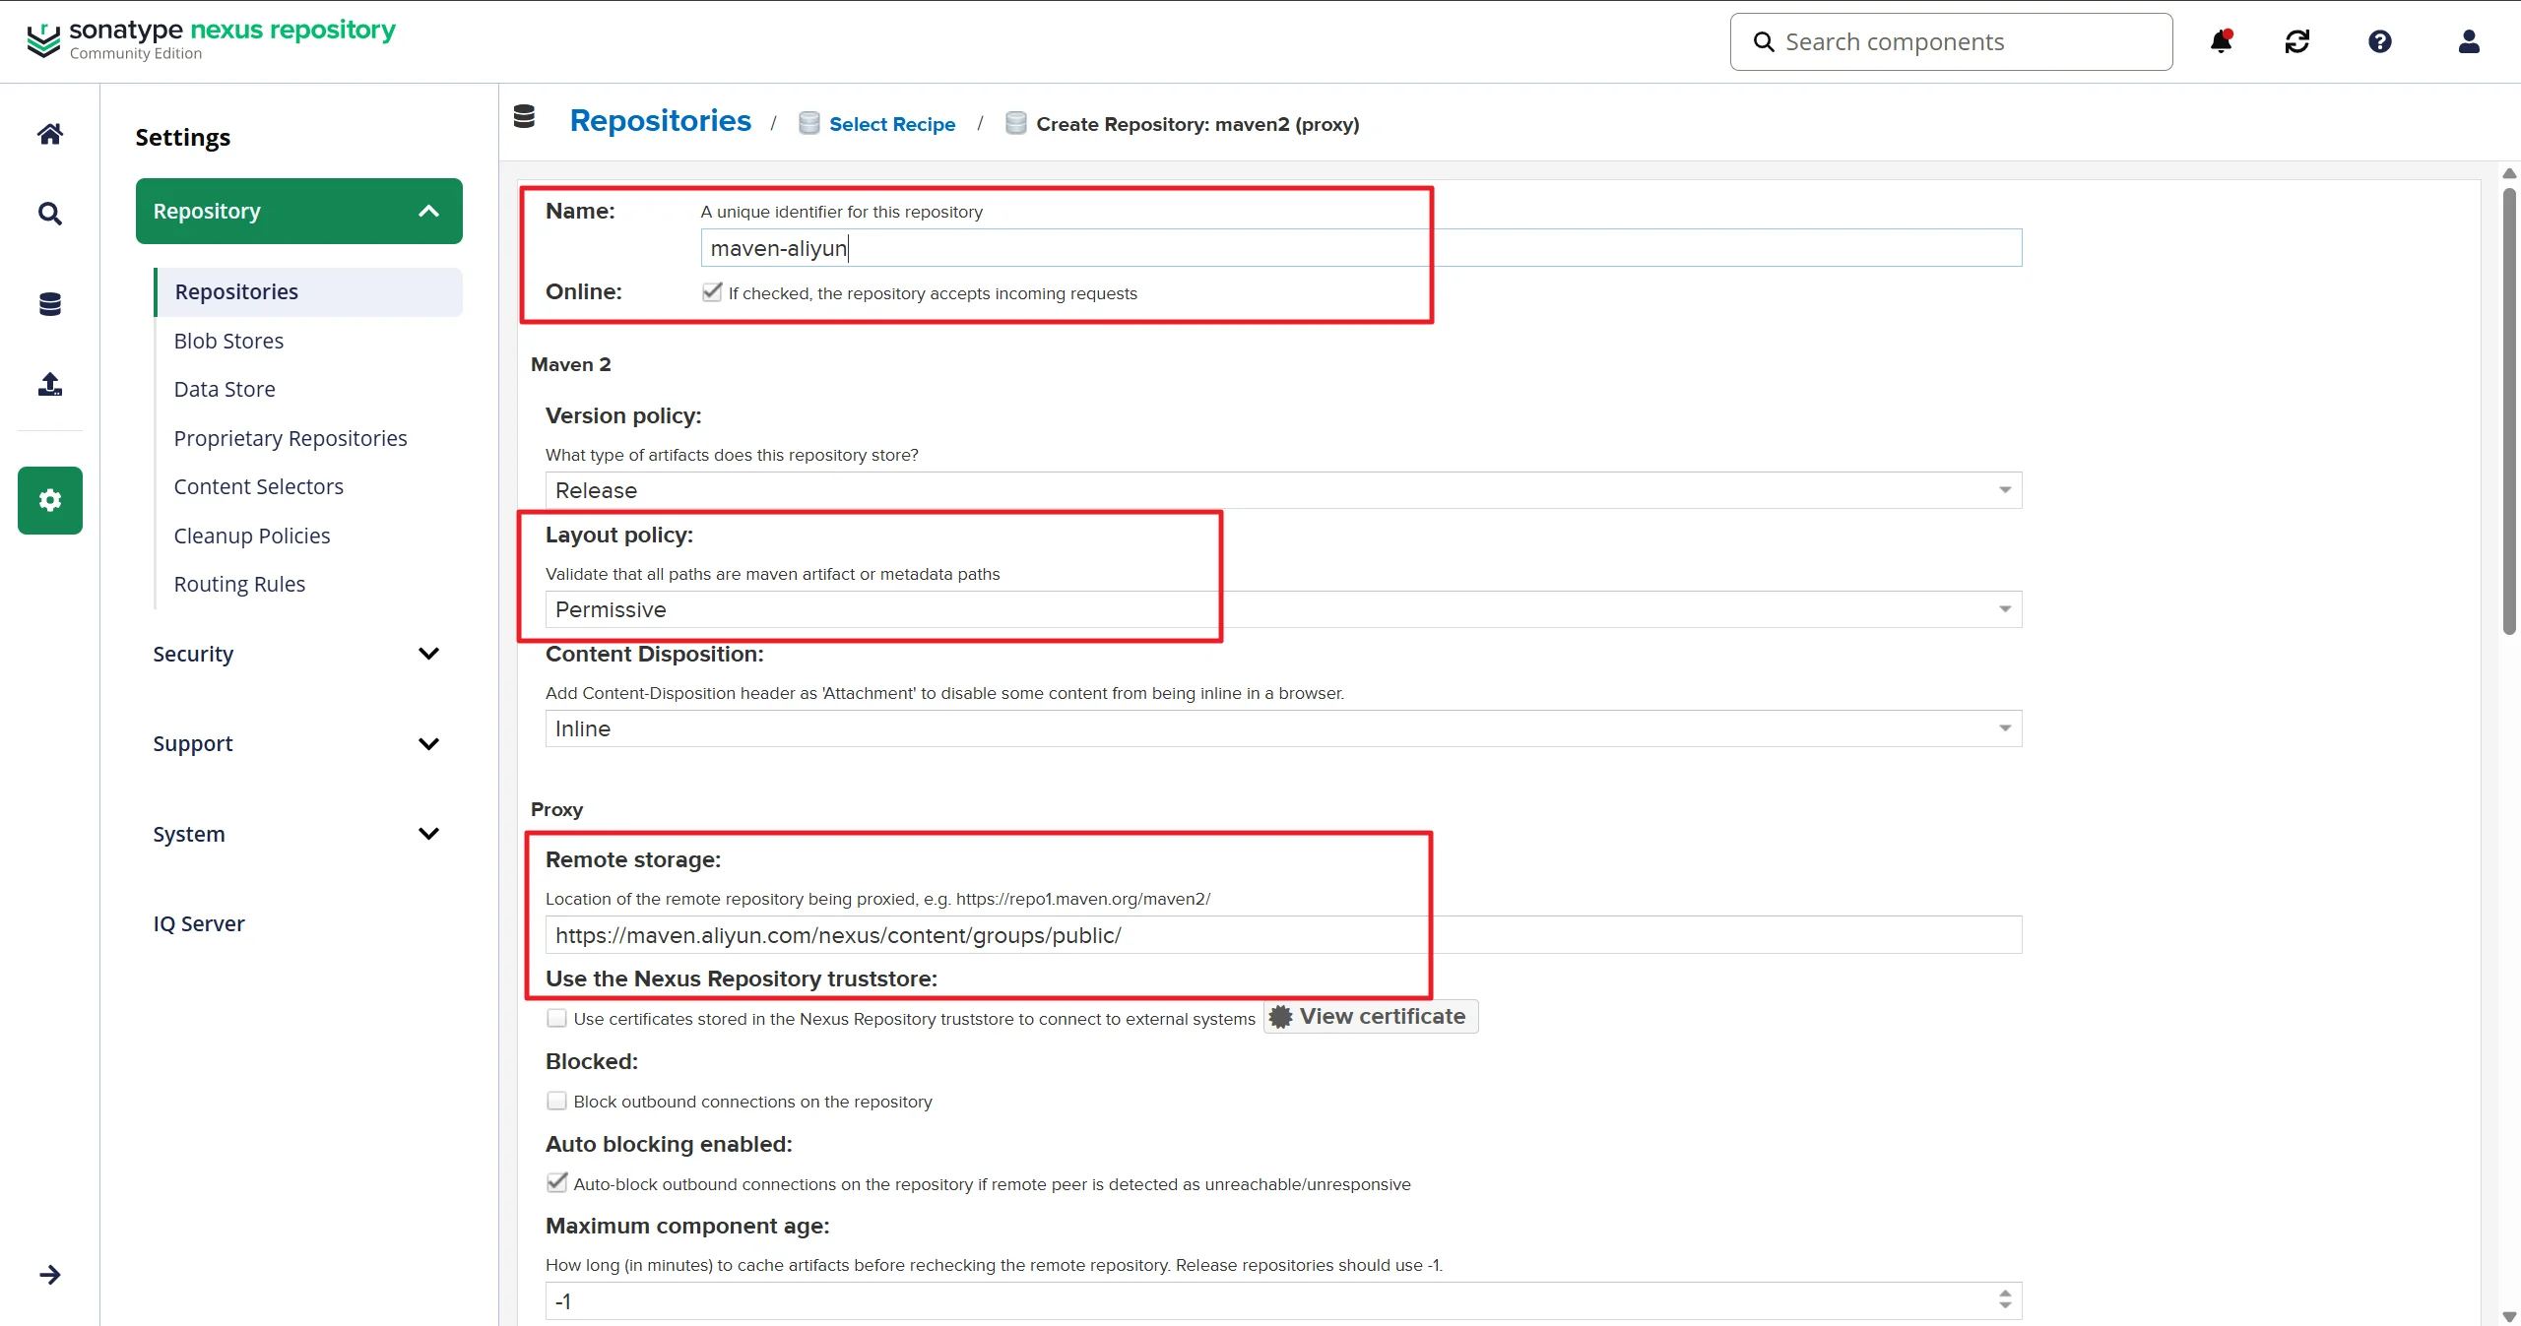The height and width of the screenshot is (1326, 2521).
Task: Click the page vertical scrollbar thumb
Action: [x=2509, y=411]
